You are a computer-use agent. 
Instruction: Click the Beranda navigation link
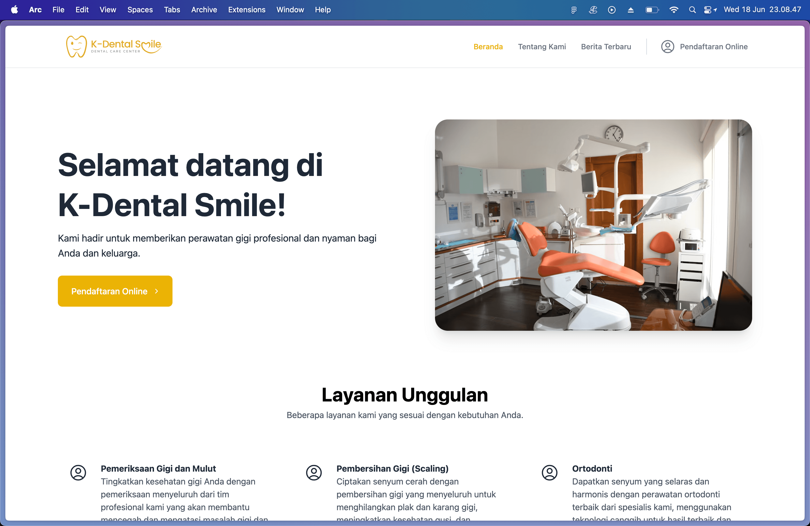pyautogui.click(x=488, y=47)
